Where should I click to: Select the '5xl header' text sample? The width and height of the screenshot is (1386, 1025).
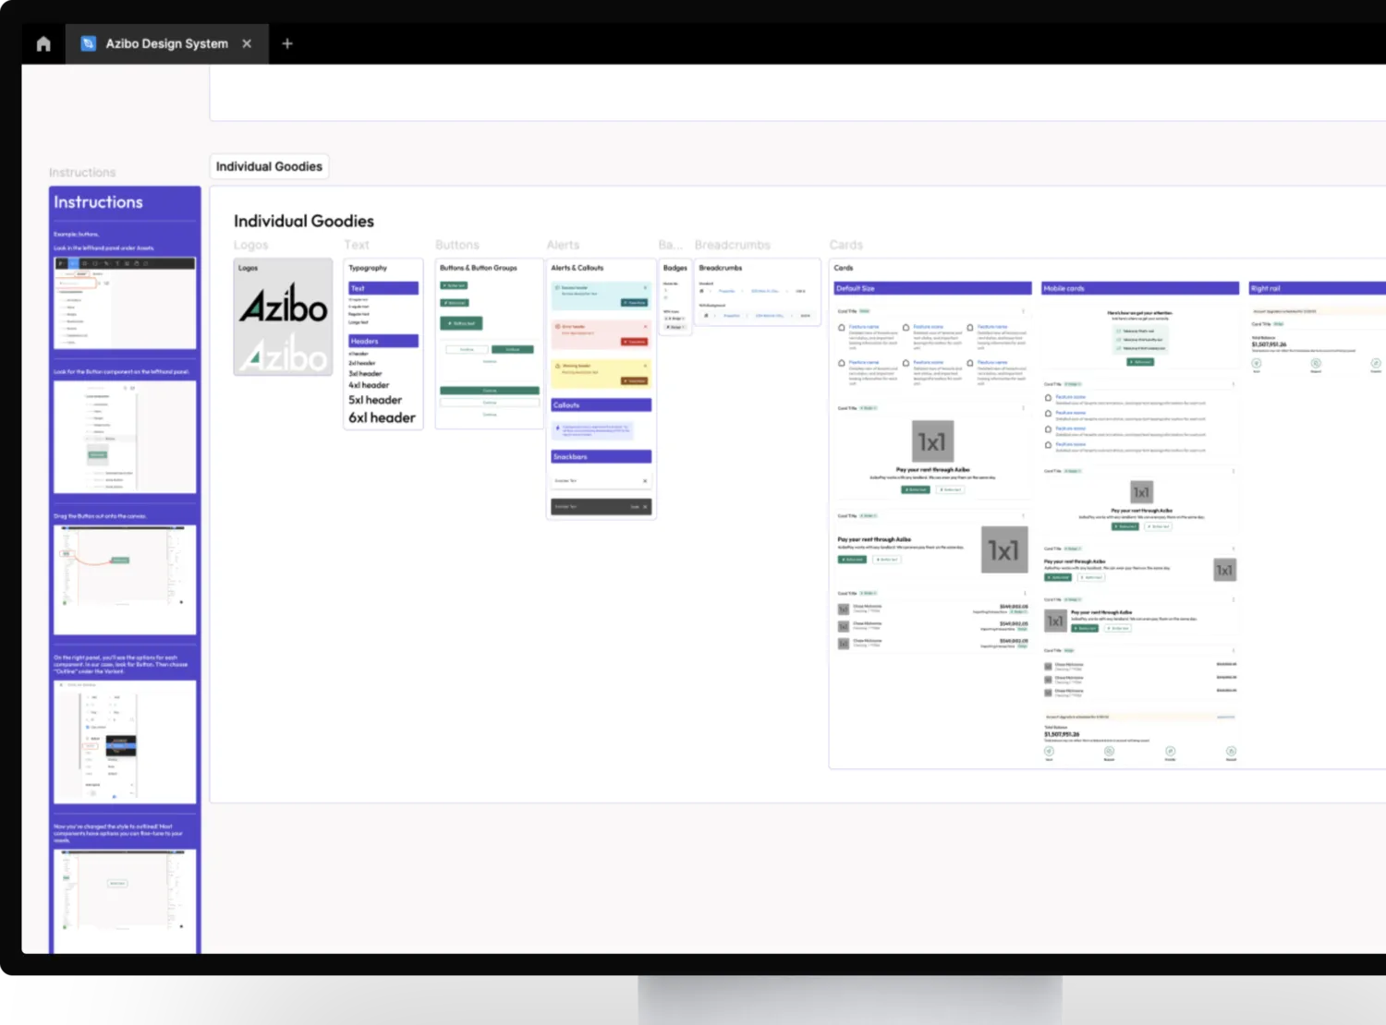tap(375, 400)
